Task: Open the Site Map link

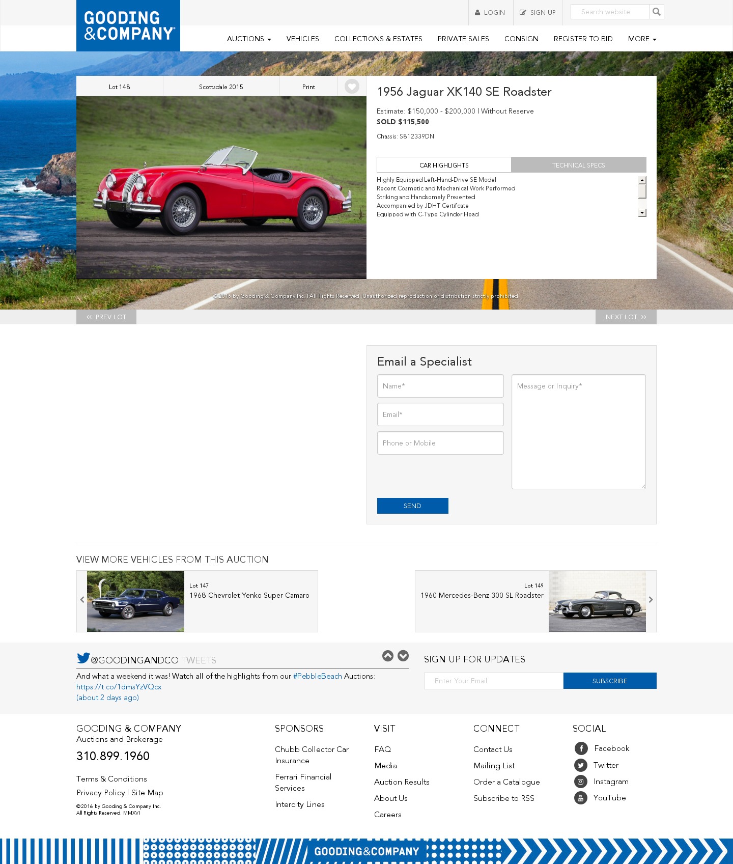Action: (x=147, y=793)
